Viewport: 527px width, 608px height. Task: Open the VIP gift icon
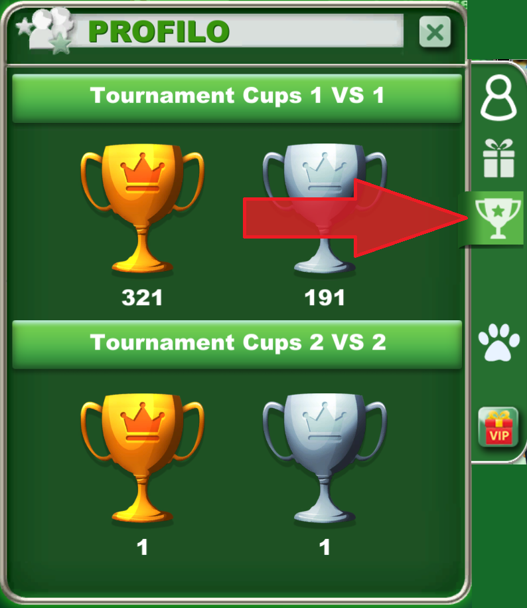[498, 427]
